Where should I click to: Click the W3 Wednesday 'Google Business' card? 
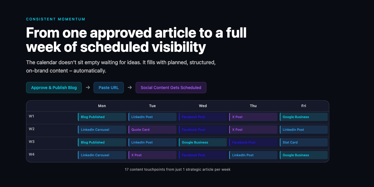(x=203, y=142)
